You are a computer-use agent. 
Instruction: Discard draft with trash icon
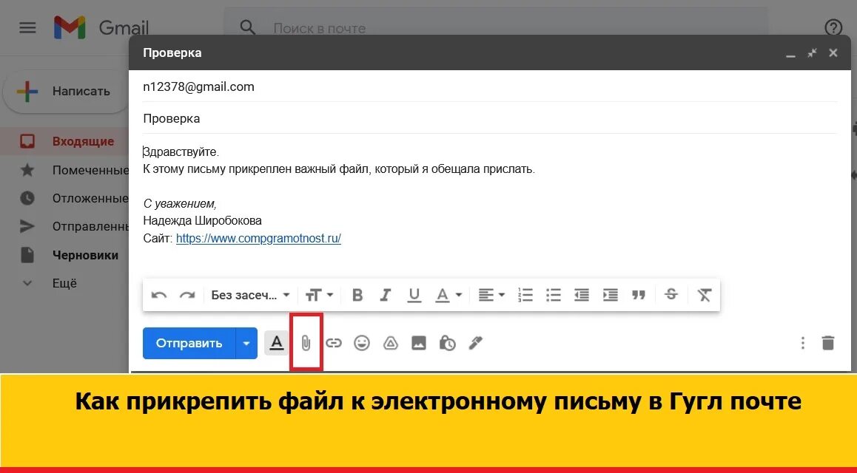coord(828,343)
